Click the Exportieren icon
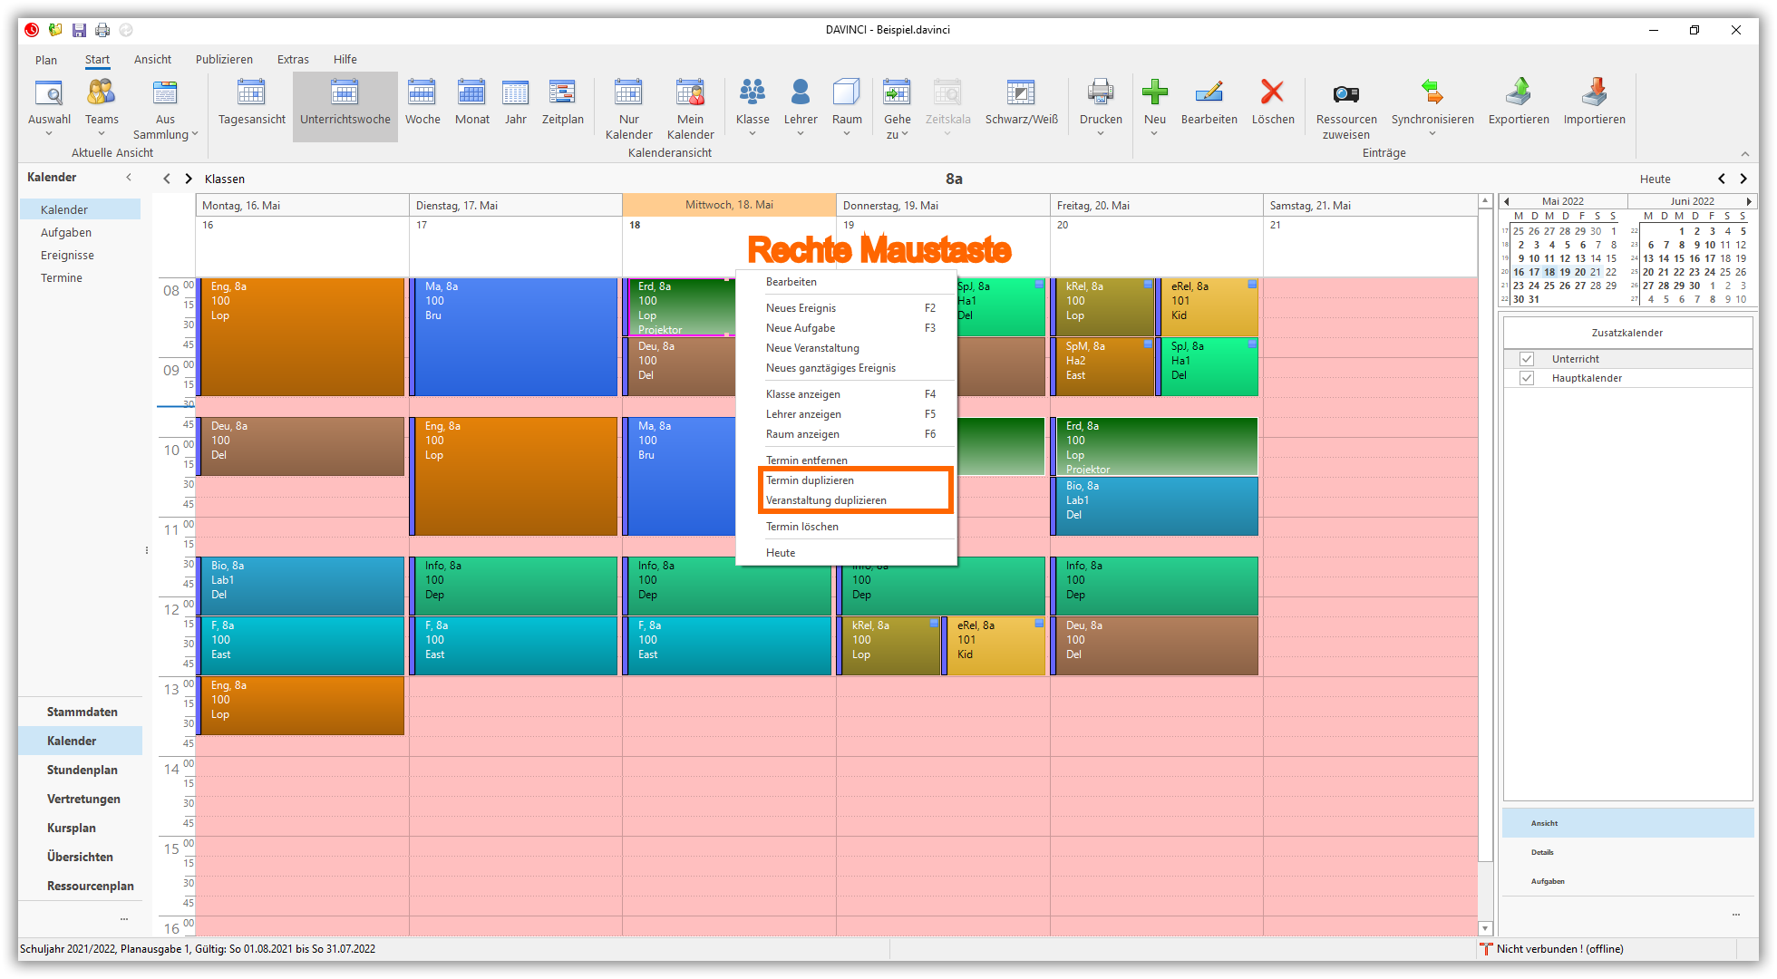The height and width of the screenshot is (979, 1777). click(1518, 93)
